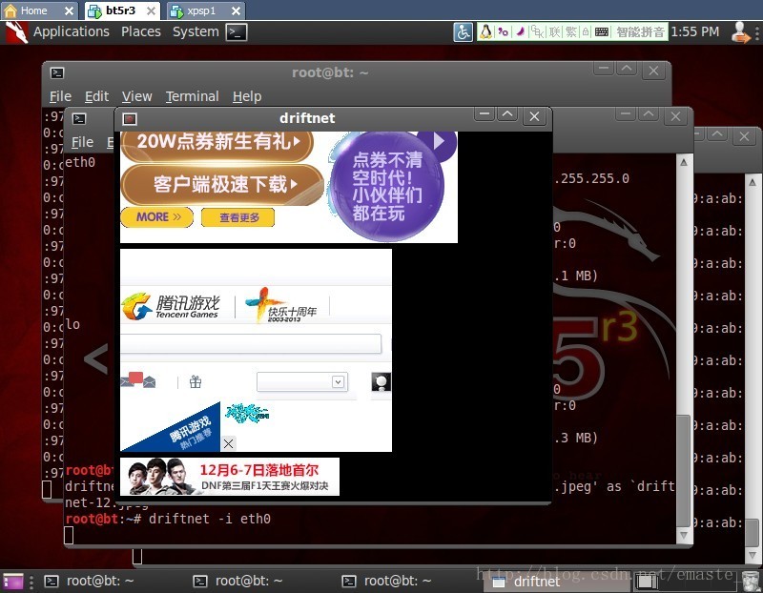Open the trash icon in bottom panel
The width and height of the screenshot is (763, 593).
click(751, 582)
